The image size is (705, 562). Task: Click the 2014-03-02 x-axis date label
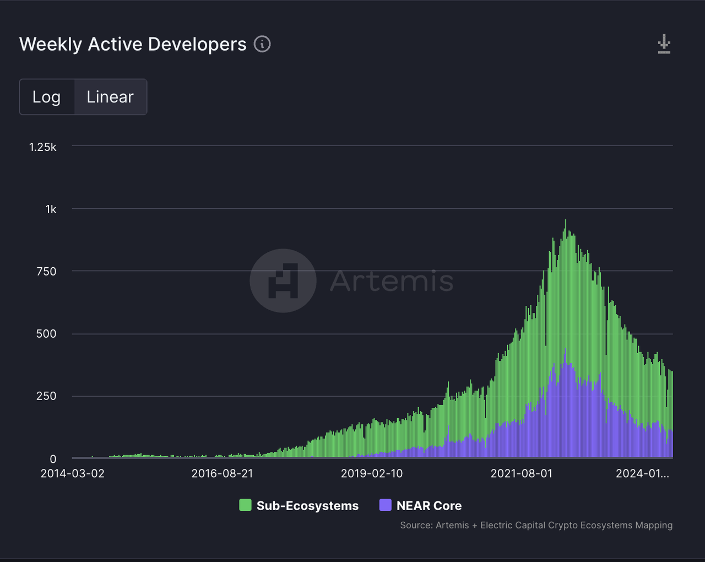click(73, 473)
